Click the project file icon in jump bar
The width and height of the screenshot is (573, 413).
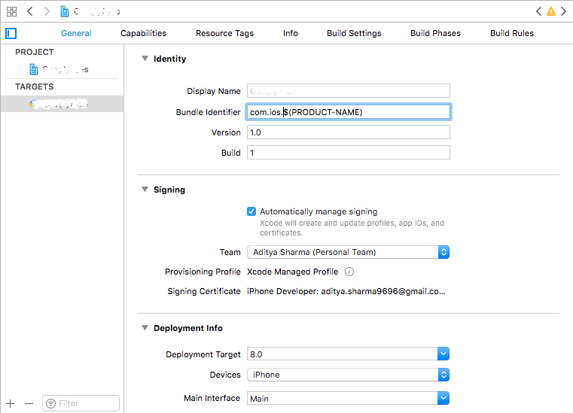pos(65,12)
